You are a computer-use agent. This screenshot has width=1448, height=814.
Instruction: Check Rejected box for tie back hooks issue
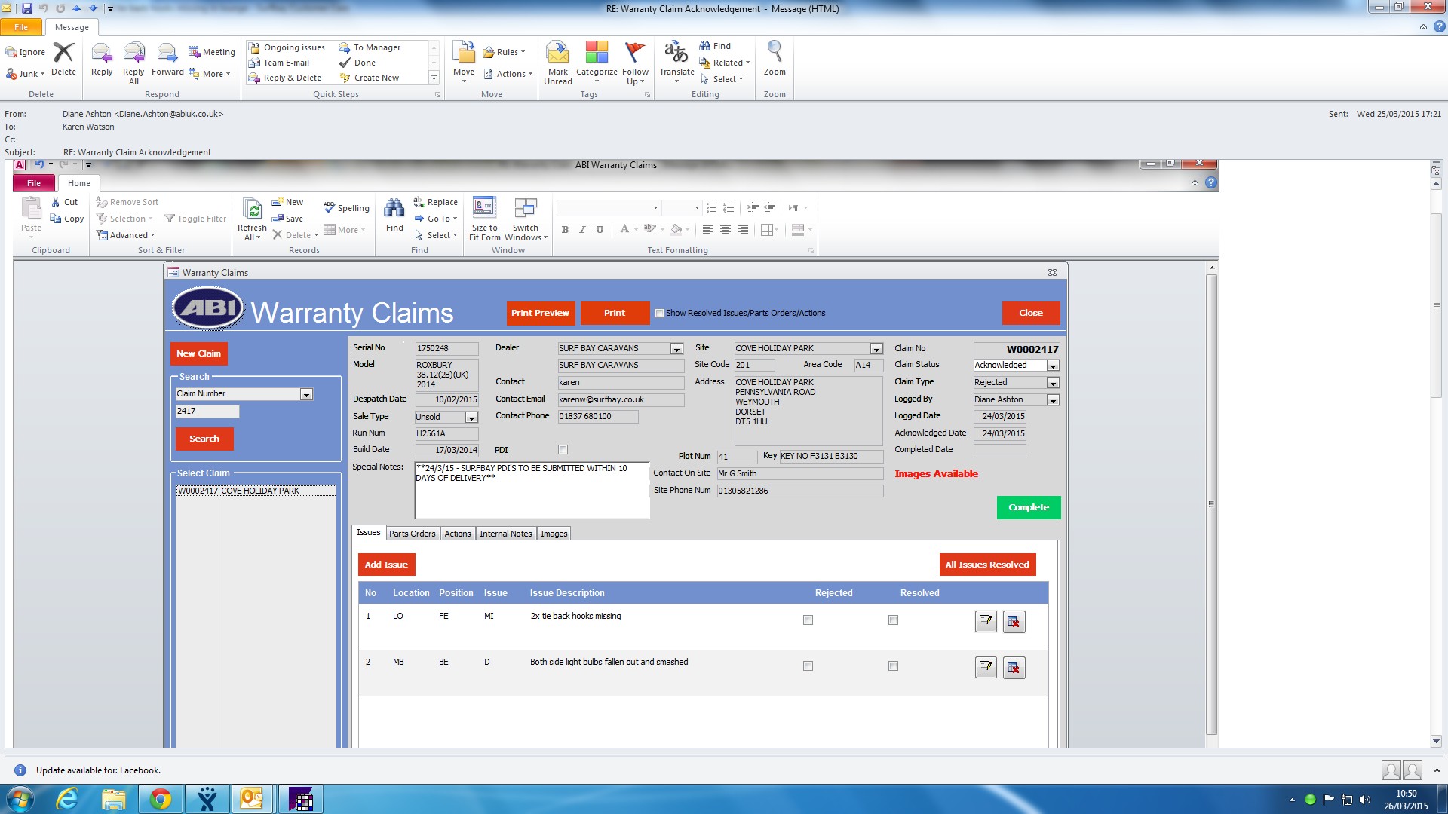click(x=808, y=620)
